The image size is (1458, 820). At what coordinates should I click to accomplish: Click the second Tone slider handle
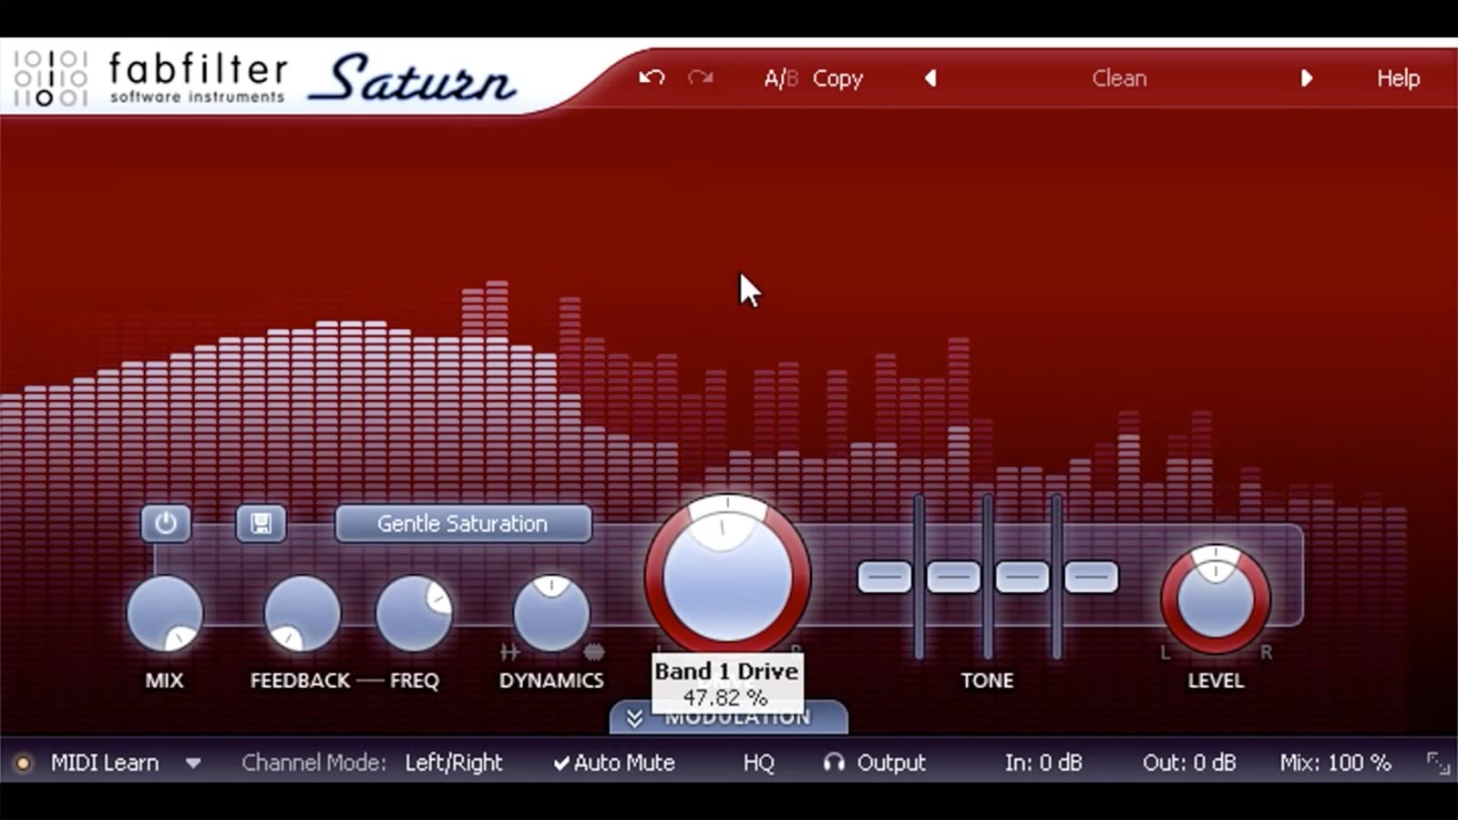[953, 577]
